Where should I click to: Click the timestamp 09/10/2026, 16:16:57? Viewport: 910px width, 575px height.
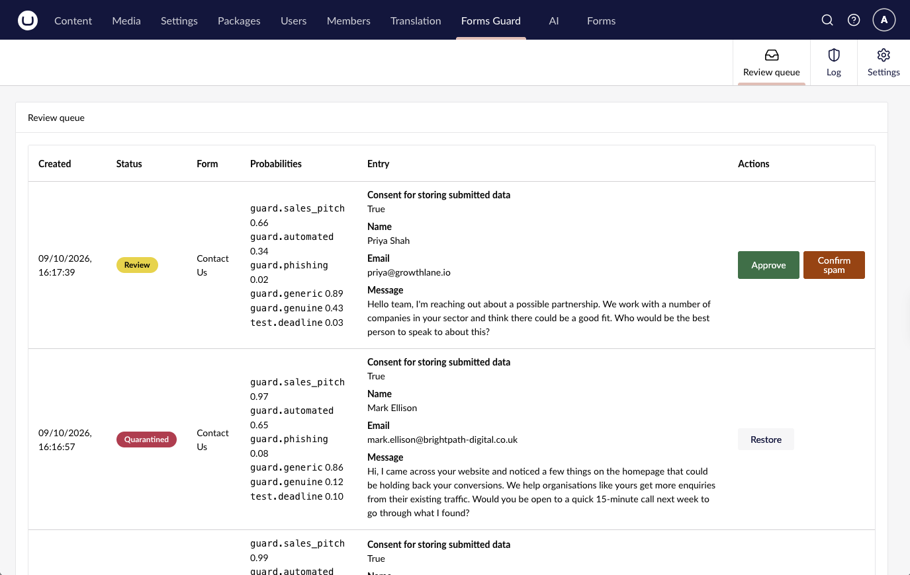coord(65,440)
